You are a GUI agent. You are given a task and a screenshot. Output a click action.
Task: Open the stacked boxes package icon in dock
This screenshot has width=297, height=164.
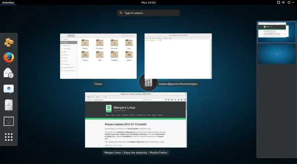click(9, 42)
